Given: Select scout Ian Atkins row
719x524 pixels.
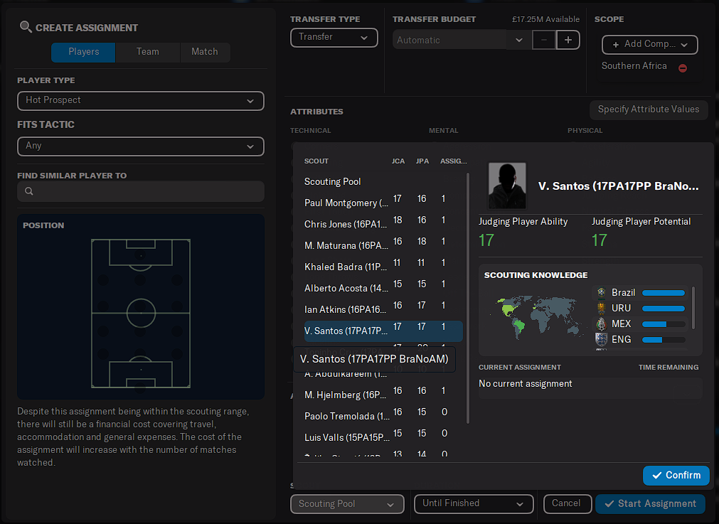Looking at the screenshot, I should (x=383, y=309).
